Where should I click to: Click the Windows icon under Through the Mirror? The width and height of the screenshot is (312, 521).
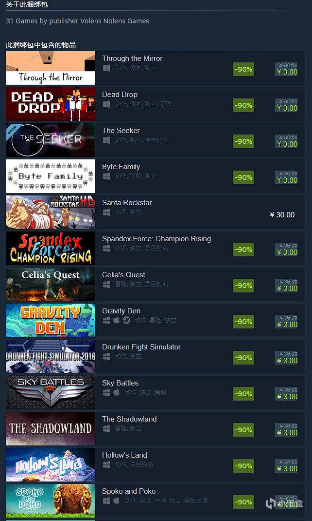pos(106,68)
